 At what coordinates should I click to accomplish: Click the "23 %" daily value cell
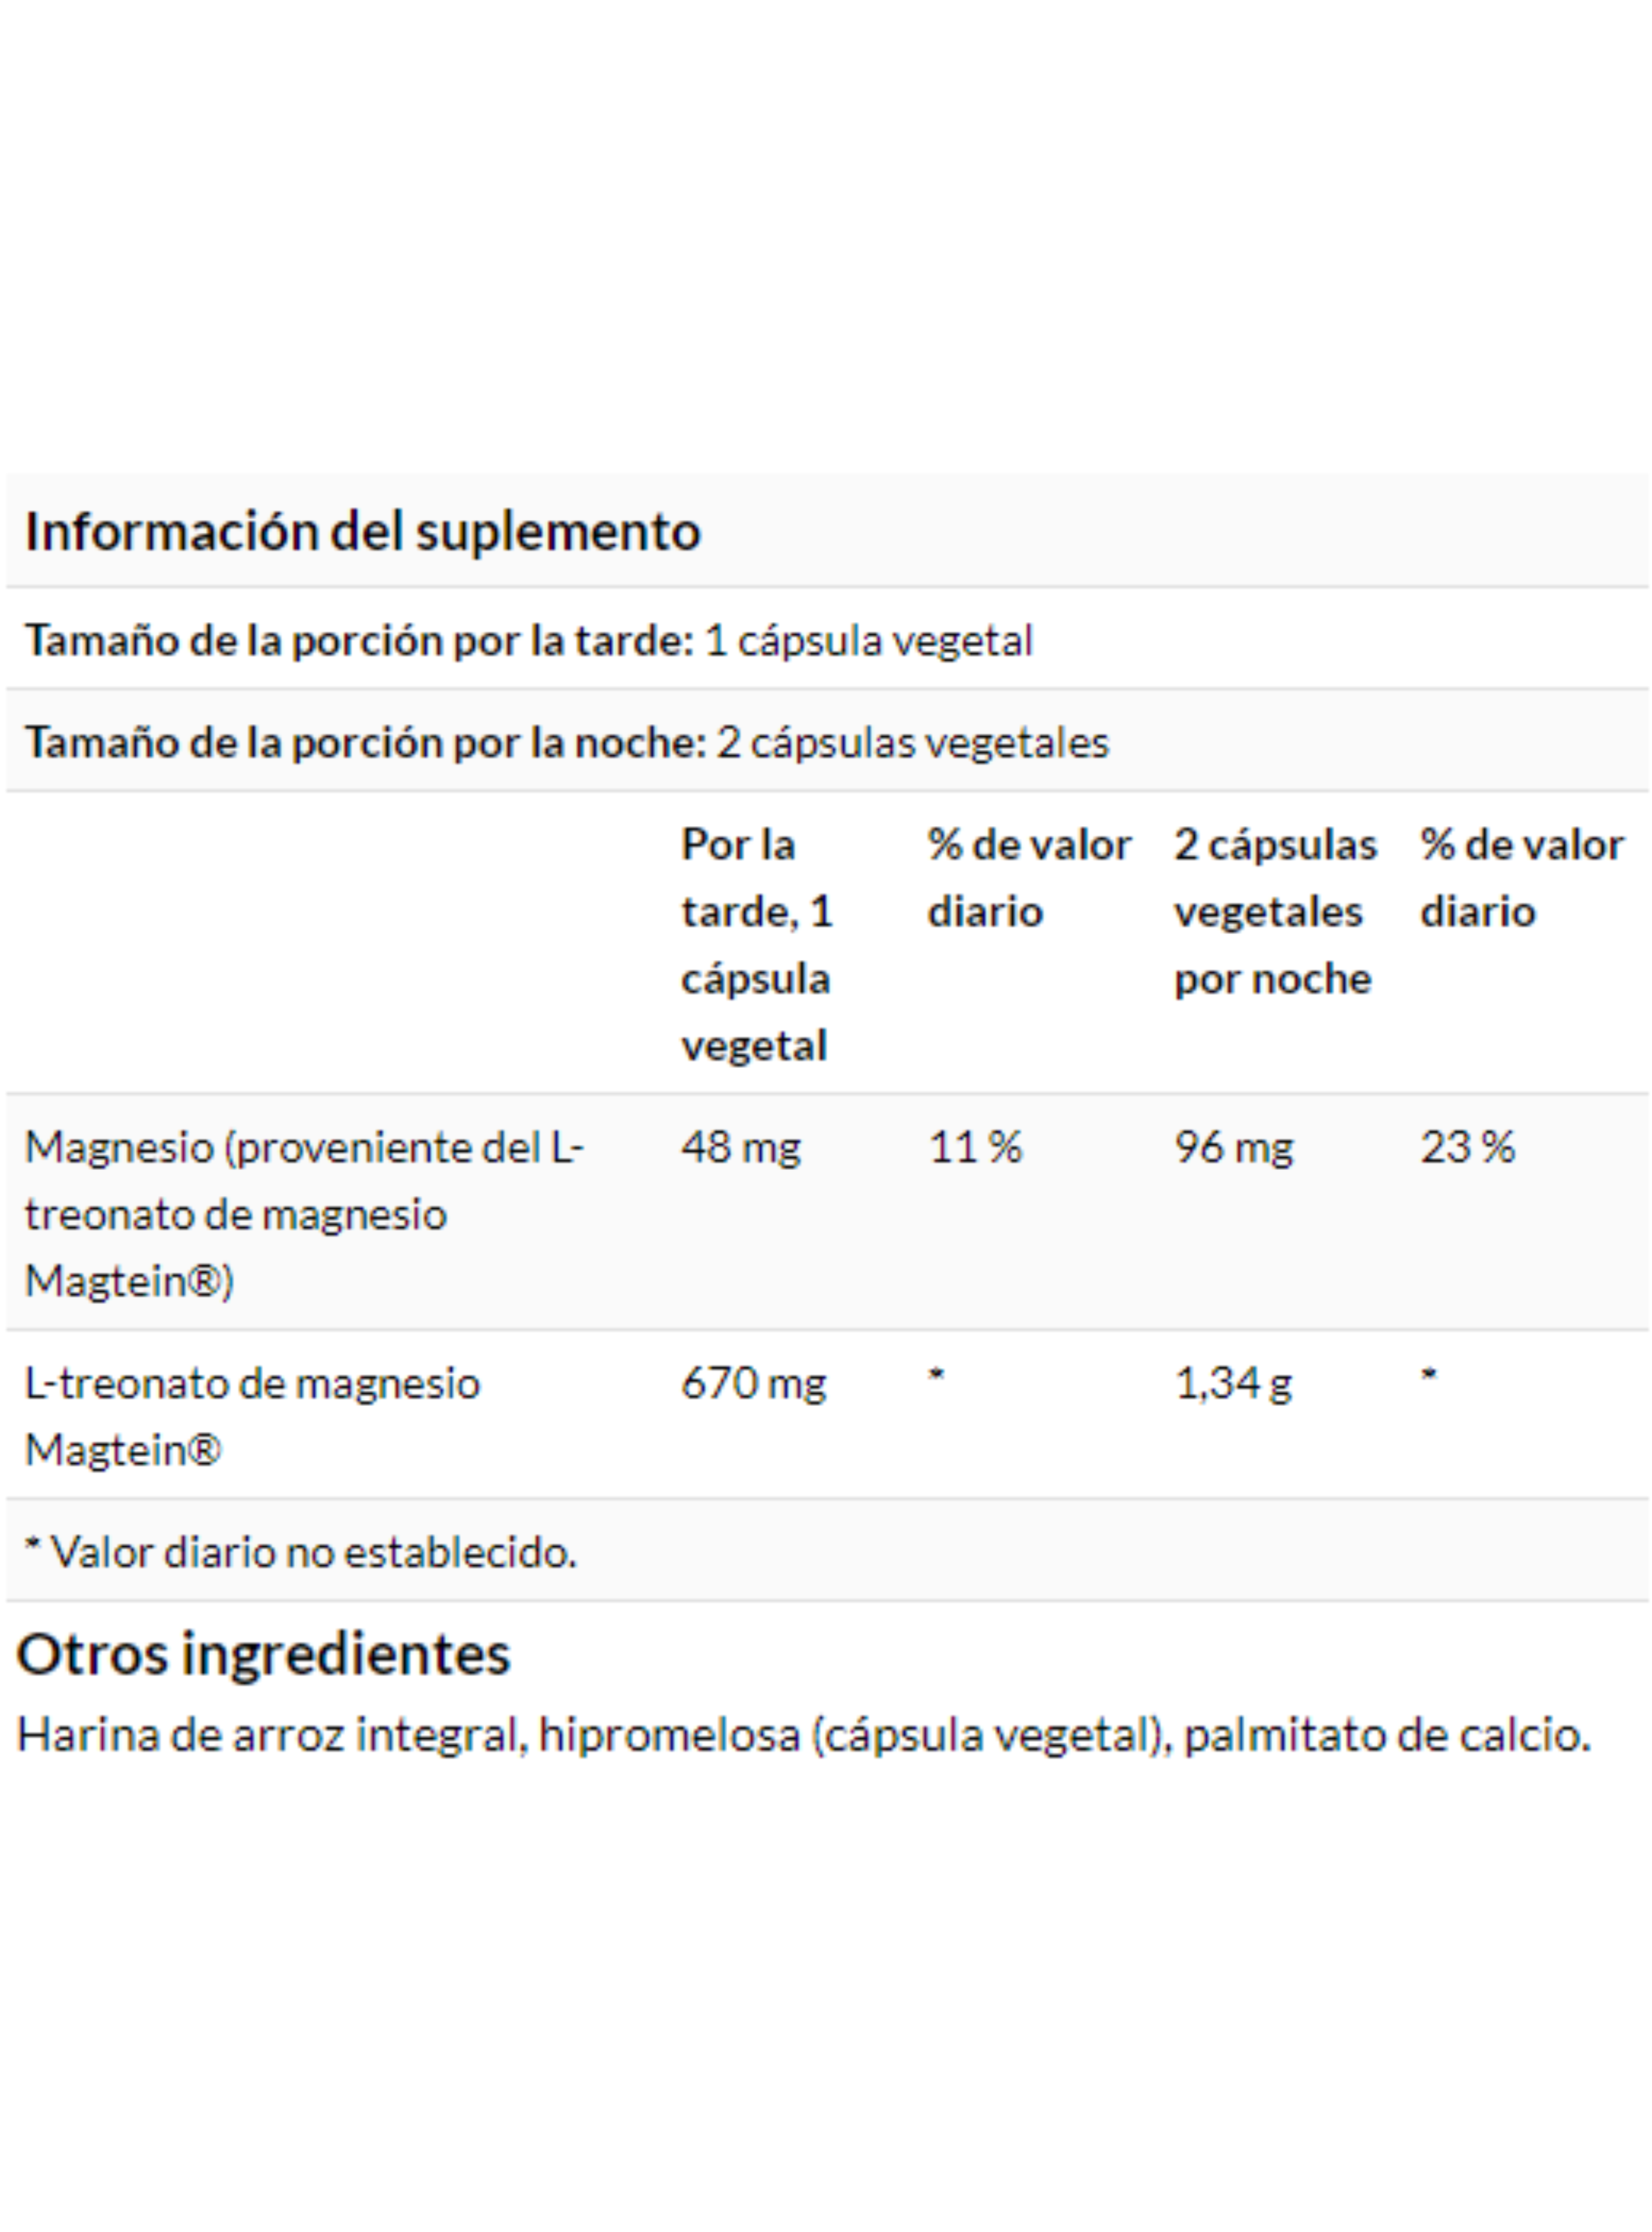[x=1468, y=1146]
